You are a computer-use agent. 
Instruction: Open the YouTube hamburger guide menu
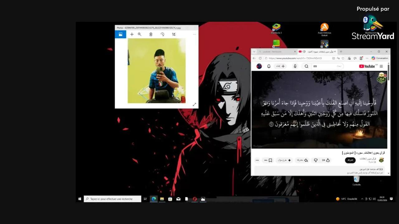(x=381, y=66)
